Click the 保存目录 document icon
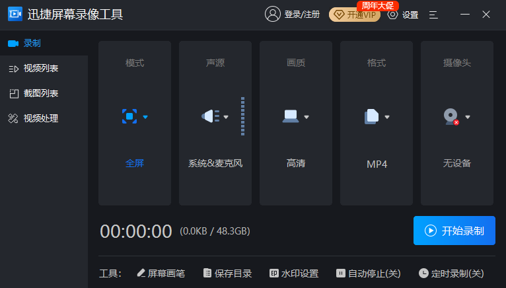 tap(207, 273)
